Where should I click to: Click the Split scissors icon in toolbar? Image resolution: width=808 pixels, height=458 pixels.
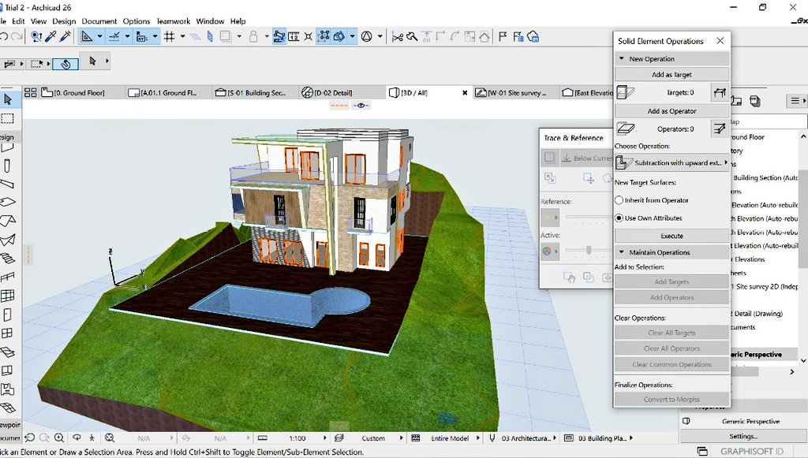click(x=398, y=37)
